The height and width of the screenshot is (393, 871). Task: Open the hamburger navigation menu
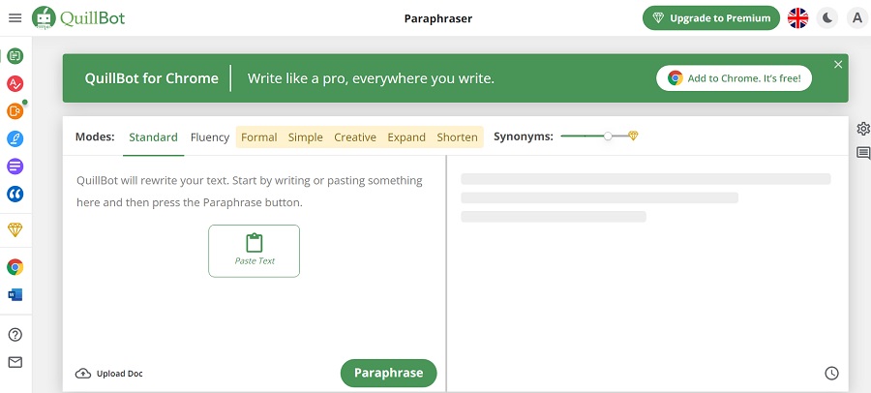15,17
